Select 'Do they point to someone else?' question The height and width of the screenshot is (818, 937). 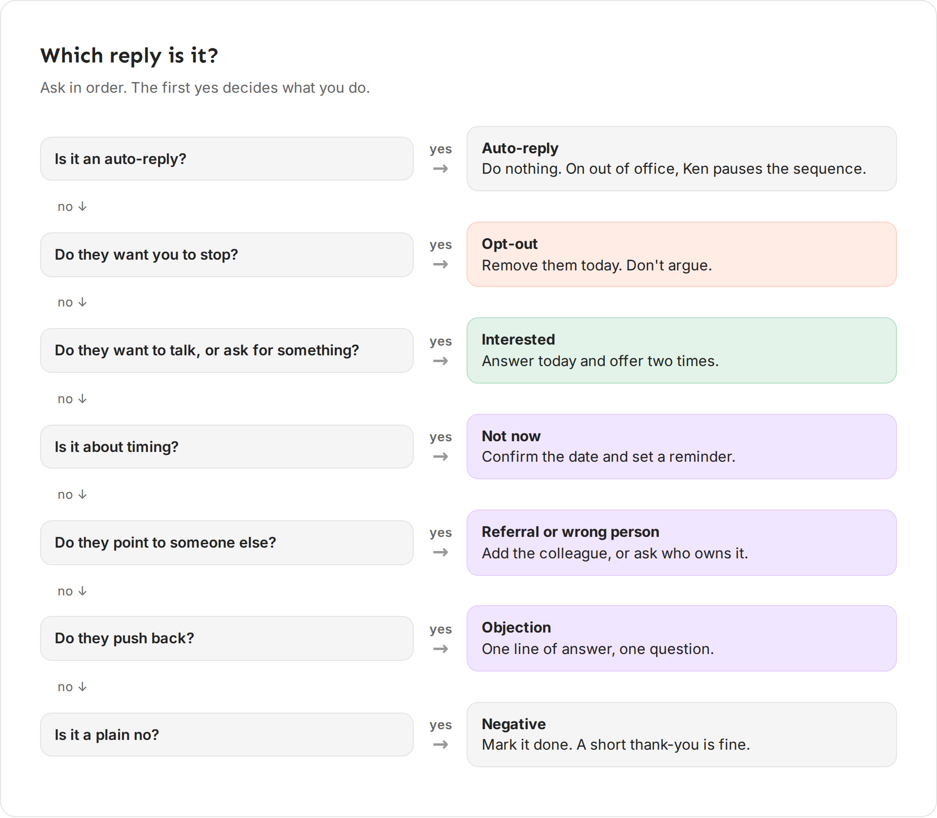[227, 543]
